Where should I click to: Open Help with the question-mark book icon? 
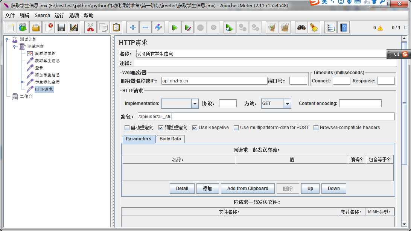[x=343, y=27]
